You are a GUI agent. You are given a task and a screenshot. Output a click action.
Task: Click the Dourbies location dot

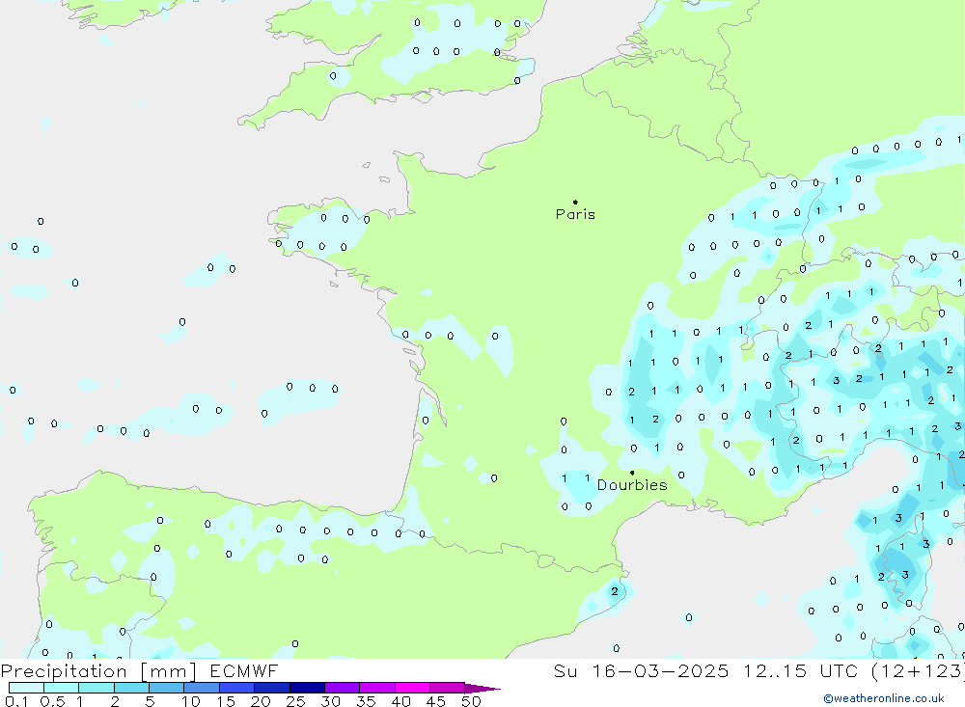[x=632, y=473]
